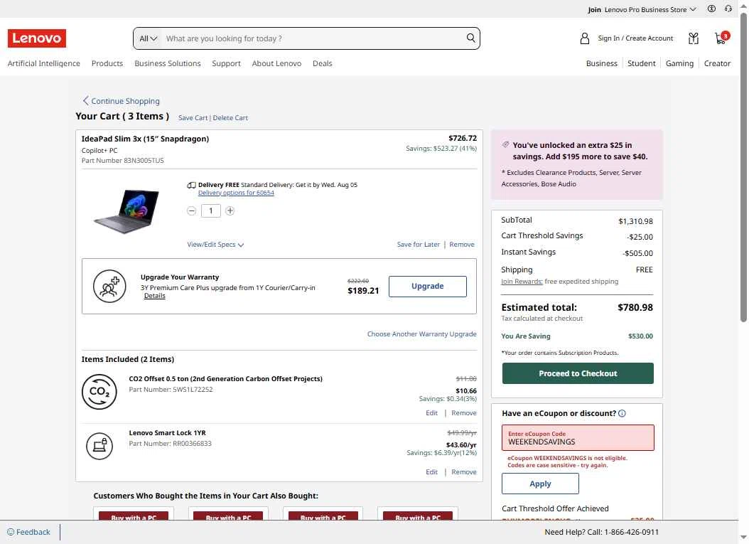Click the search magnifier icon
The width and height of the screenshot is (749, 544).
470,38
